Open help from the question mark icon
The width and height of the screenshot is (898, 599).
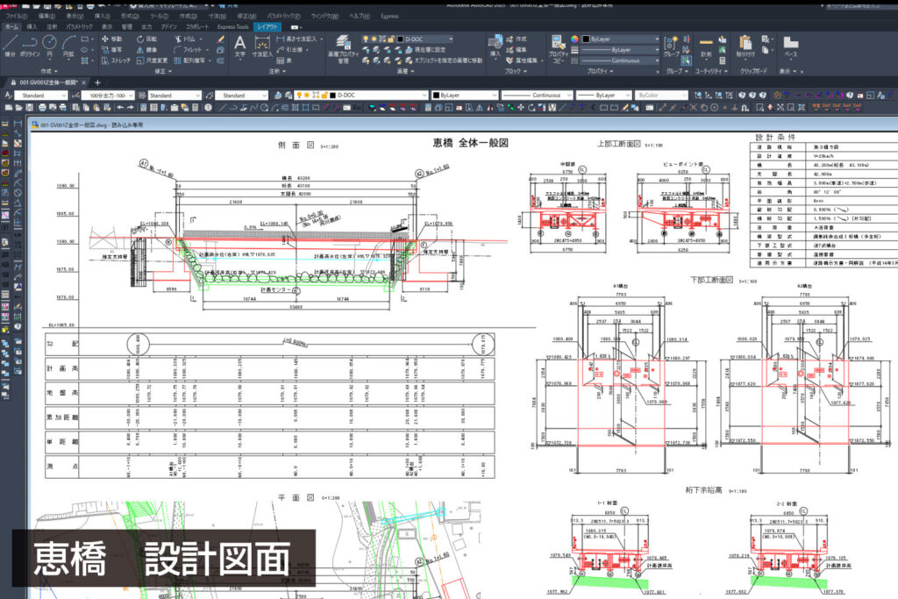(x=208, y=108)
